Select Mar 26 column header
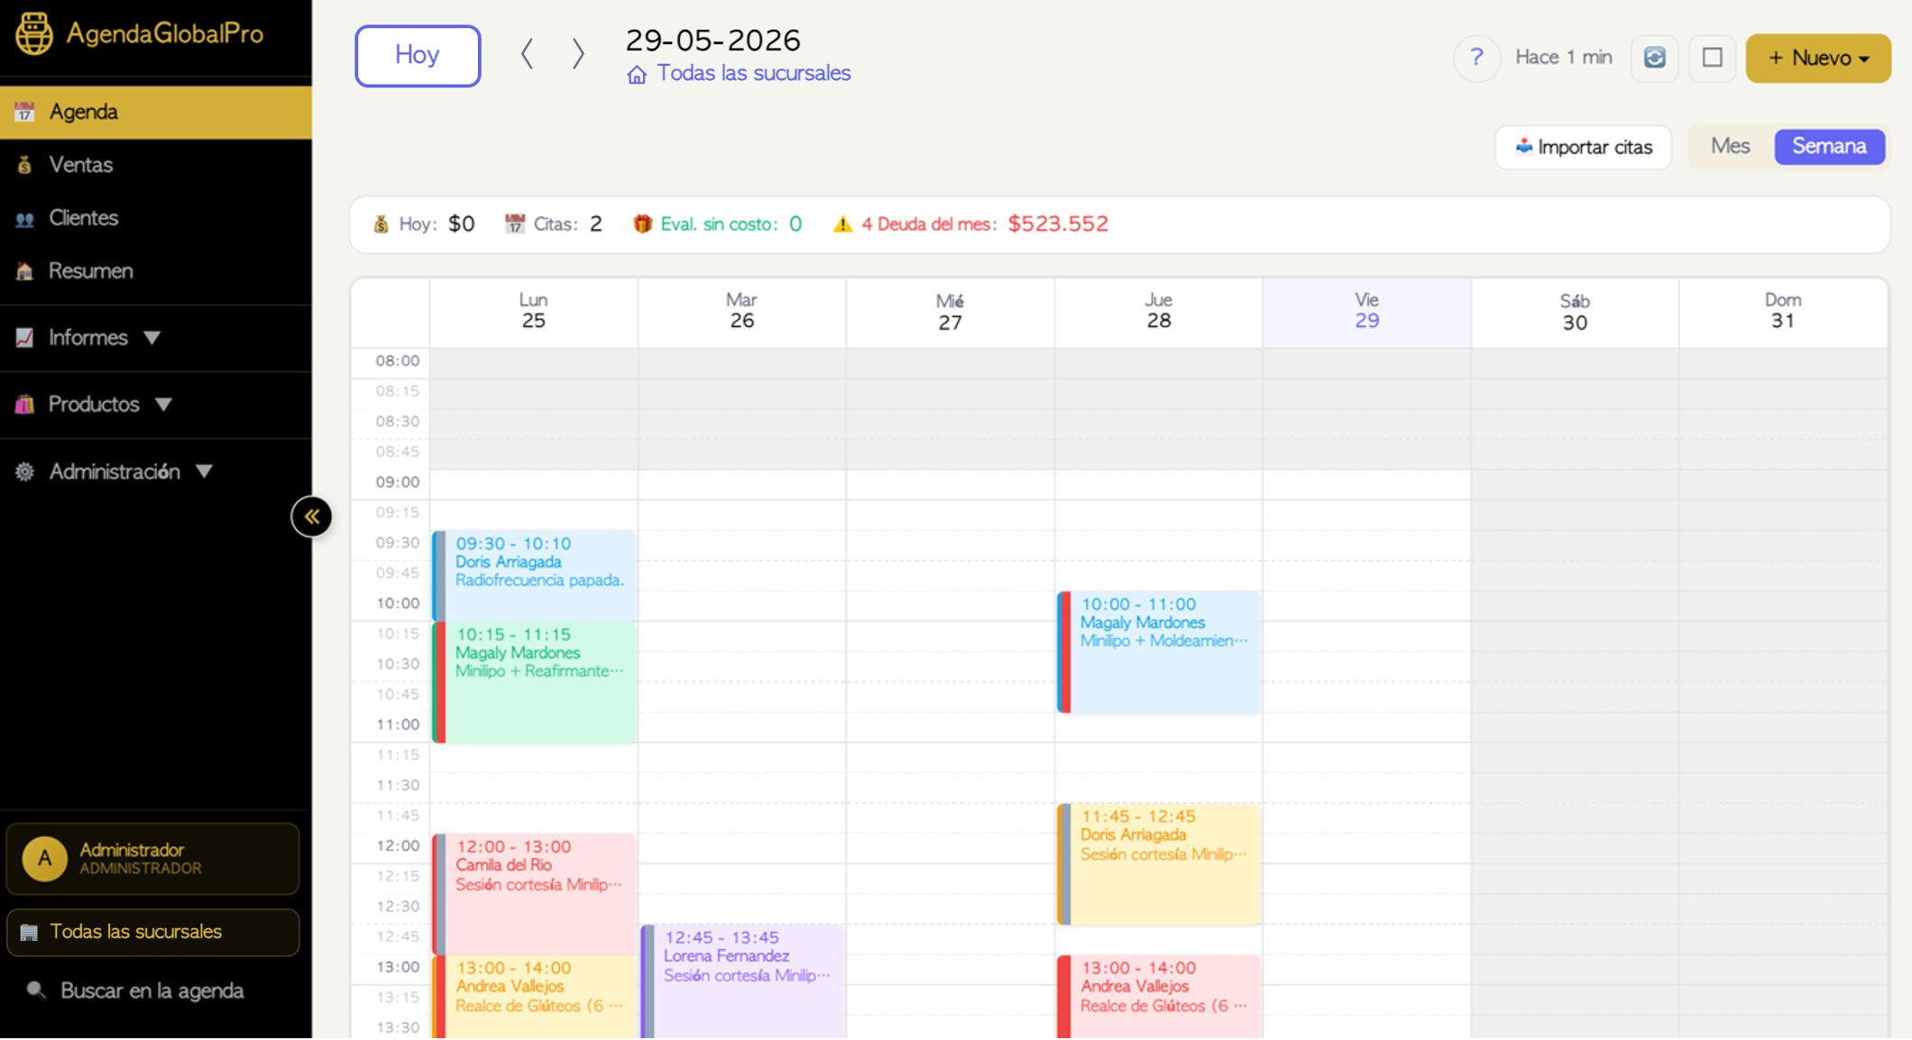The height and width of the screenshot is (1040, 1912). coord(742,311)
